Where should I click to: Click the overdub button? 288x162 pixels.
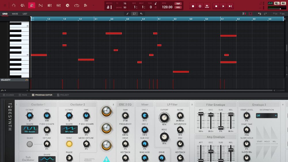(200, 6)
